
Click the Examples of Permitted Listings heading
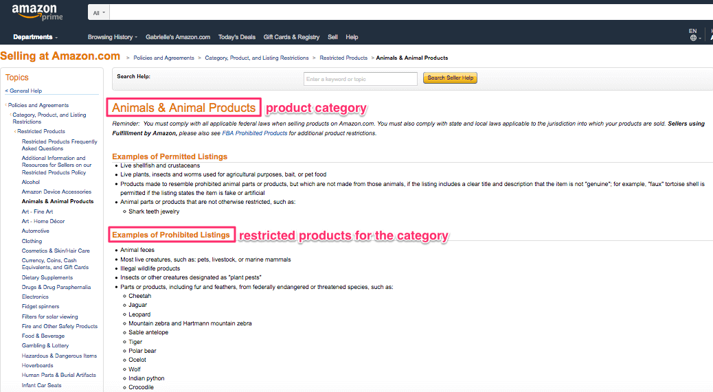click(170, 157)
